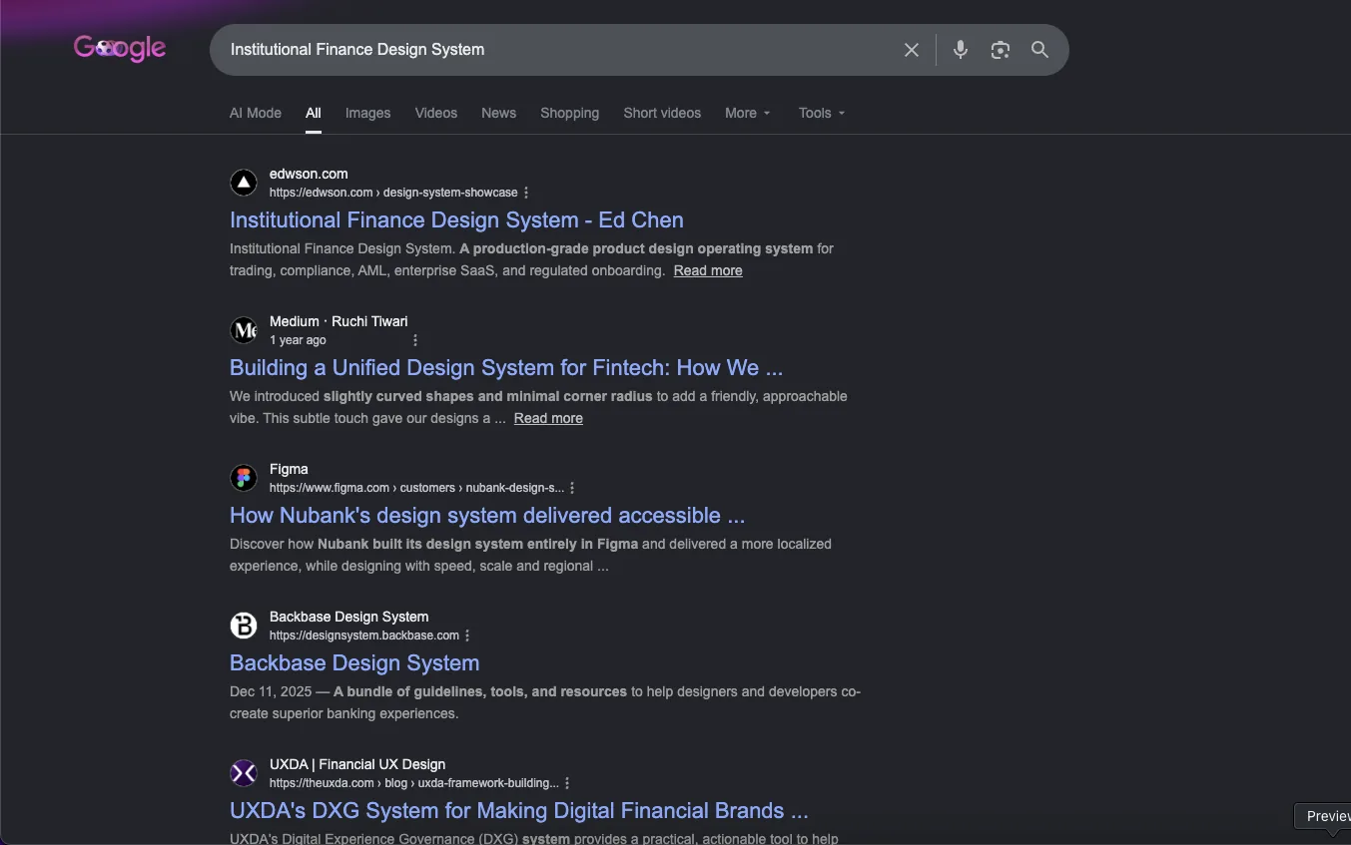Open search by image camera icon
This screenshot has width=1351, height=845.
(1001, 50)
